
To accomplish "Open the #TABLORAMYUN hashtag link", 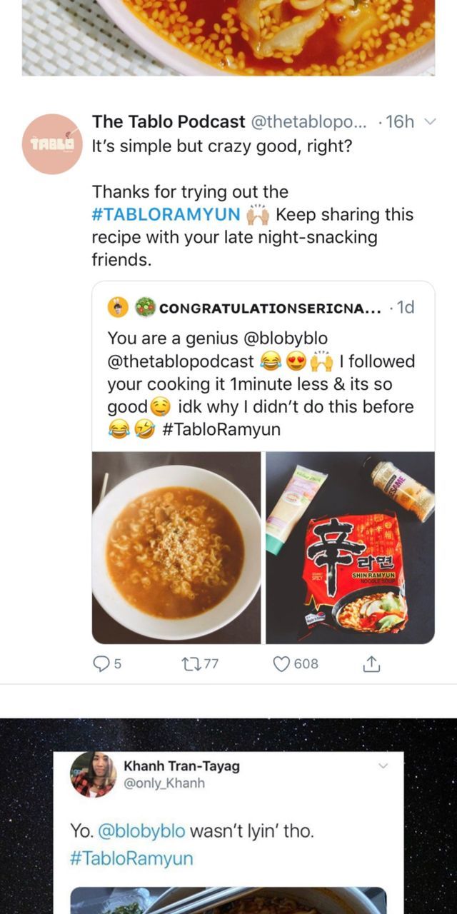I will tap(166, 214).
